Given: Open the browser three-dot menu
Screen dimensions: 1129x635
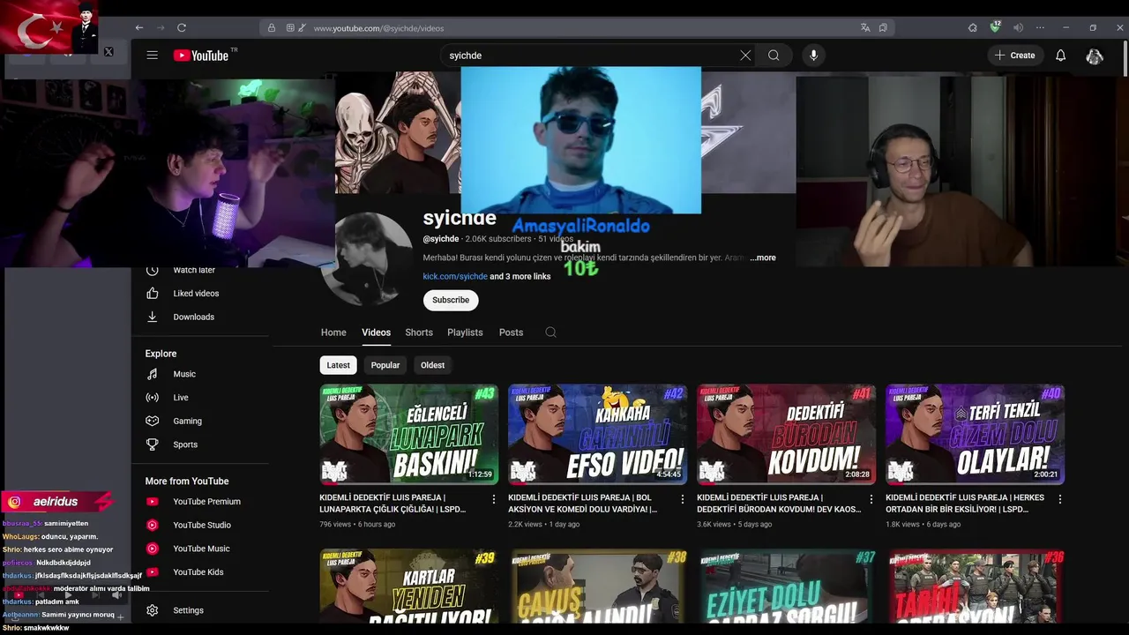Looking at the screenshot, I should click(x=1041, y=27).
